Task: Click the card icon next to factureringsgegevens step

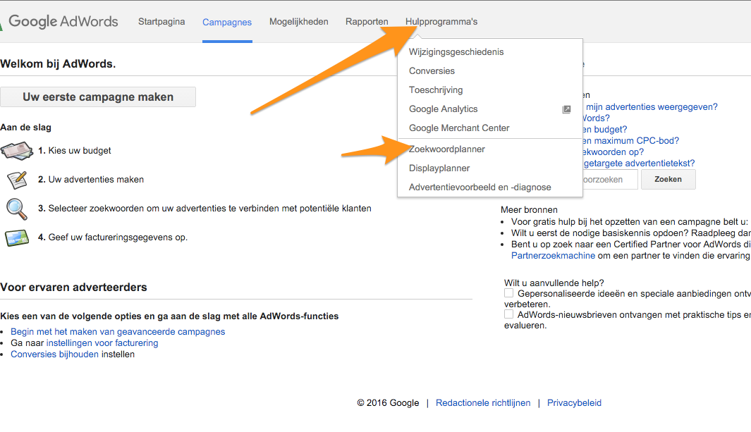Action: click(x=18, y=237)
